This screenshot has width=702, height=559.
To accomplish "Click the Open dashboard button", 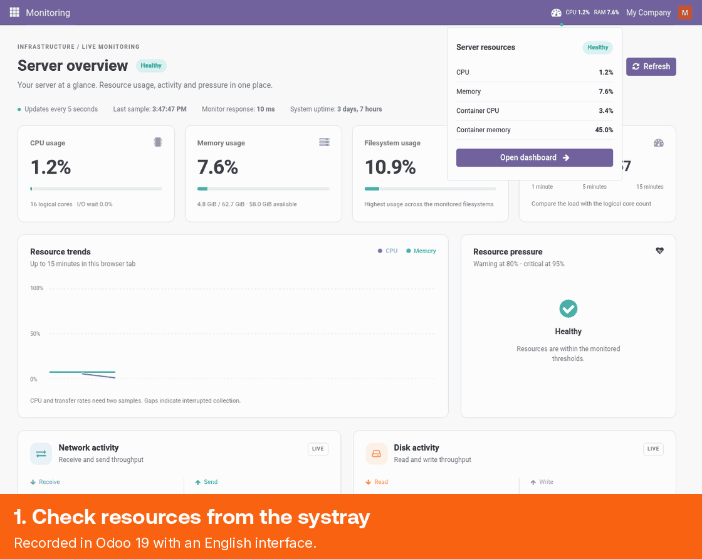I will [x=535, y=157].
